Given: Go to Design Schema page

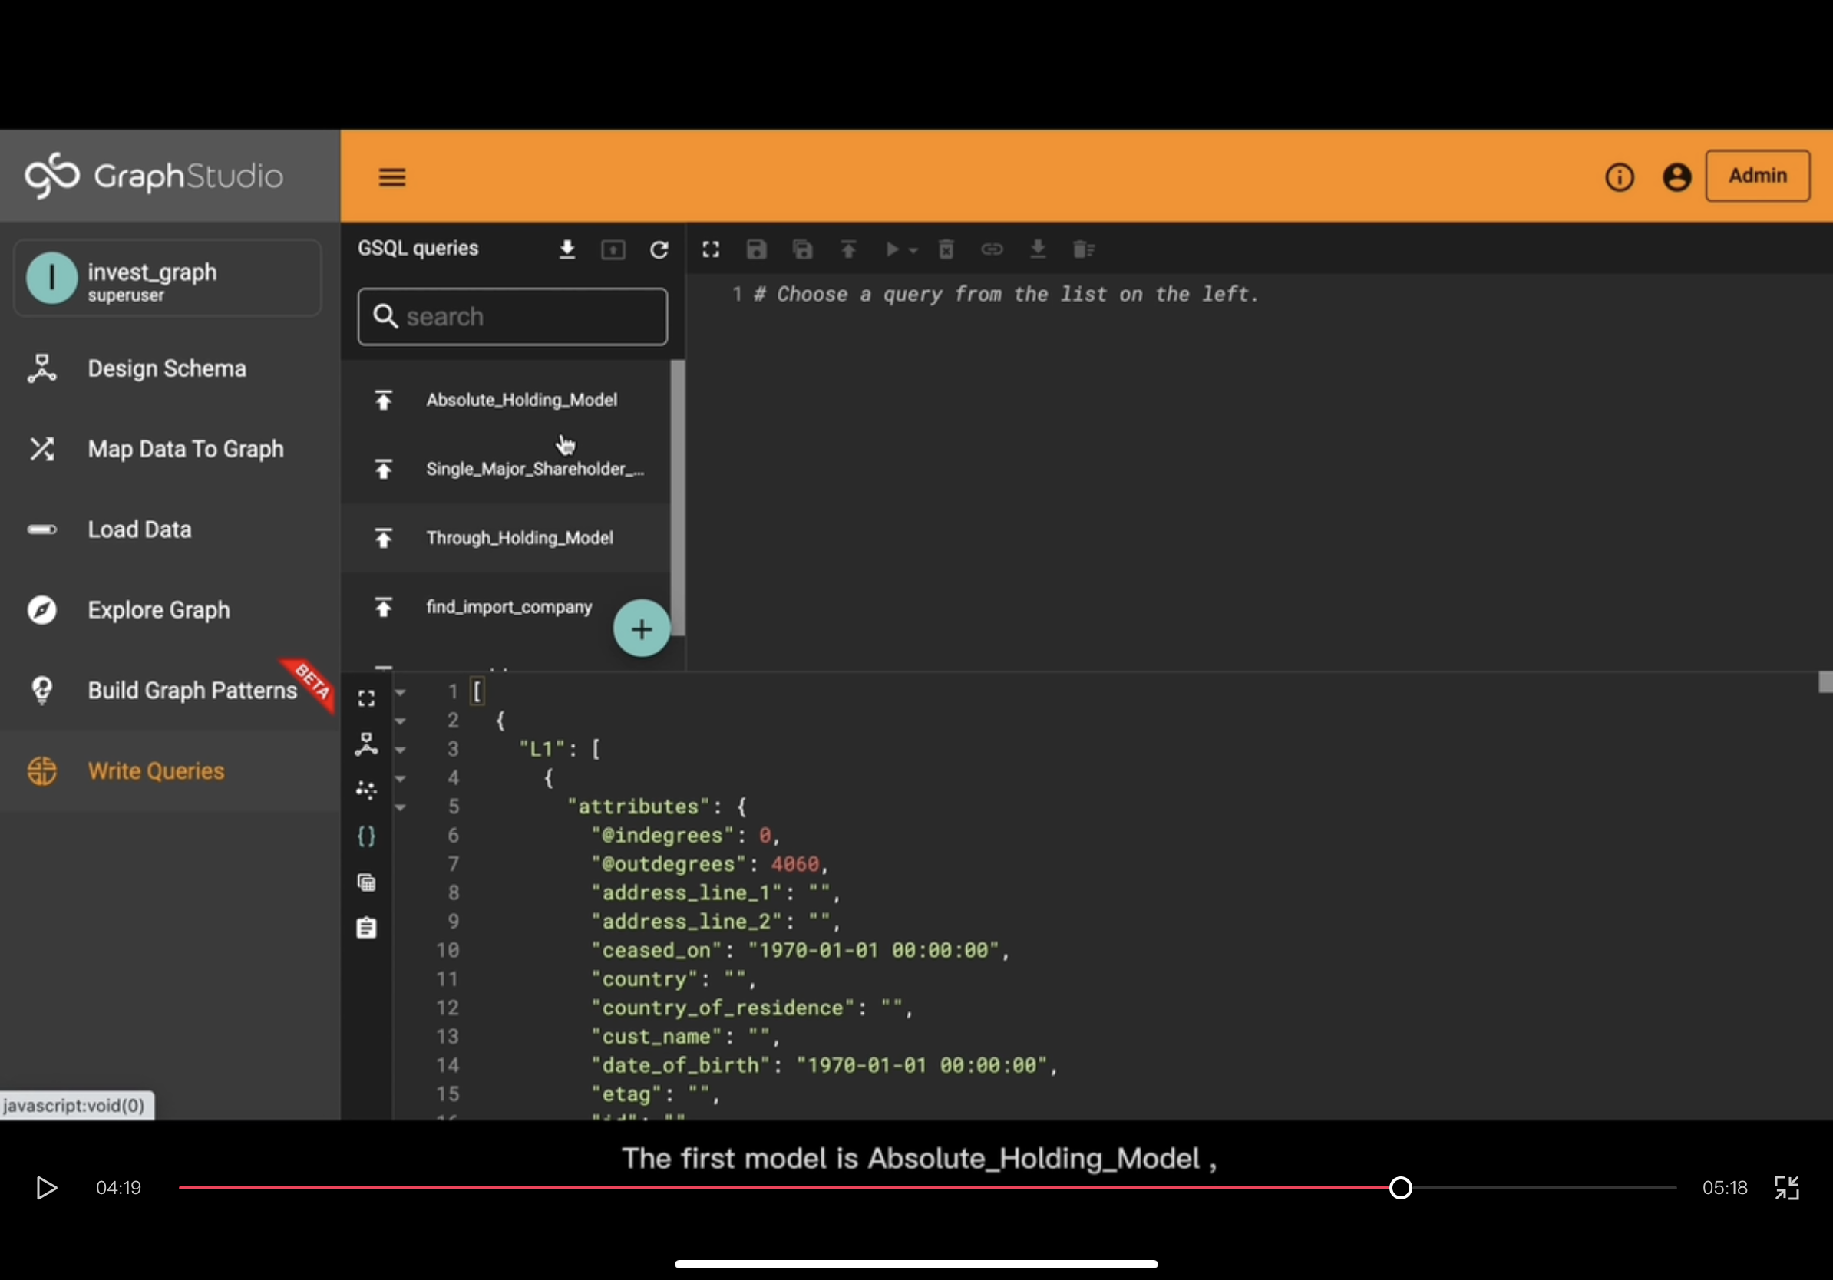Looking at the screenshot, I should tap(166, 368).
